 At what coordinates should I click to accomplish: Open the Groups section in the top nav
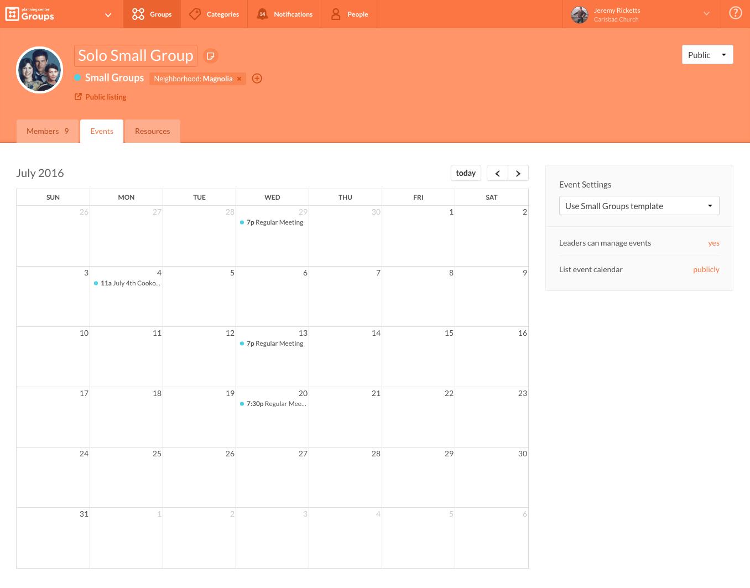coord(152,14)
